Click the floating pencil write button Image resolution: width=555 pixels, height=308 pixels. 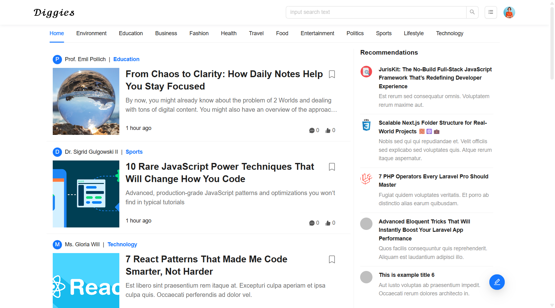click(497, 282)
